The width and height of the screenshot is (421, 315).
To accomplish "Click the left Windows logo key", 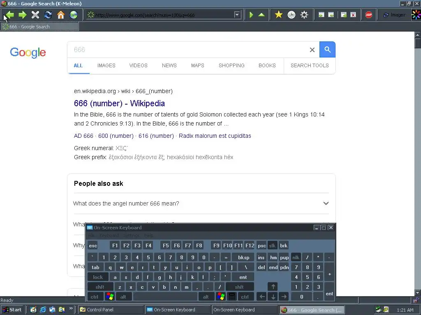I will click(x=109, y=297).
